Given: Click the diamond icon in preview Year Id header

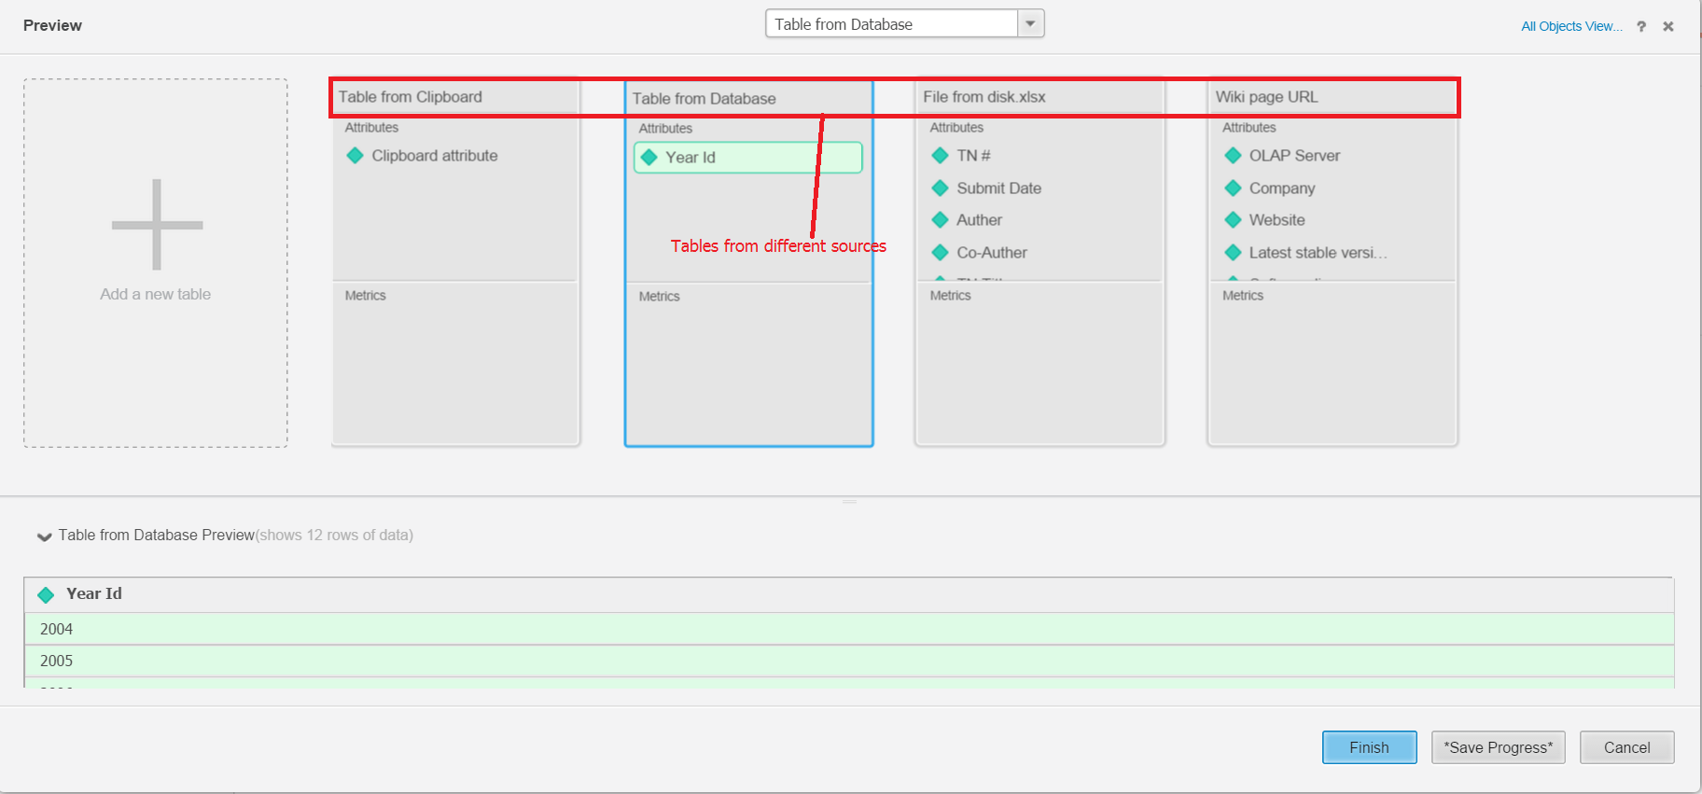Looking at the screenshot, I should tap(46, 594).
